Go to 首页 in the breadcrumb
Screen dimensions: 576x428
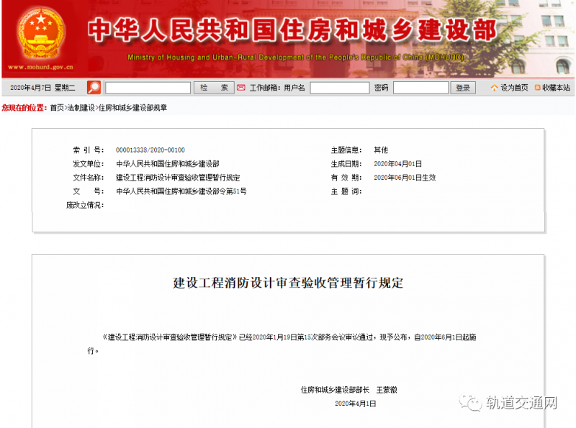coord(56,107)
